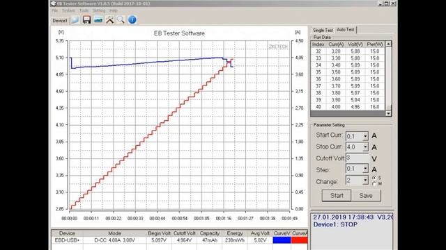Click the Device column header in results
The image size is (446, 250).
[67, 233]
